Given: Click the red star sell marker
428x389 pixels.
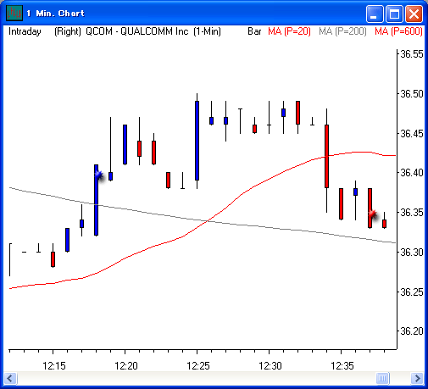Looking at the screenshot, I should (x=373, y=214).
